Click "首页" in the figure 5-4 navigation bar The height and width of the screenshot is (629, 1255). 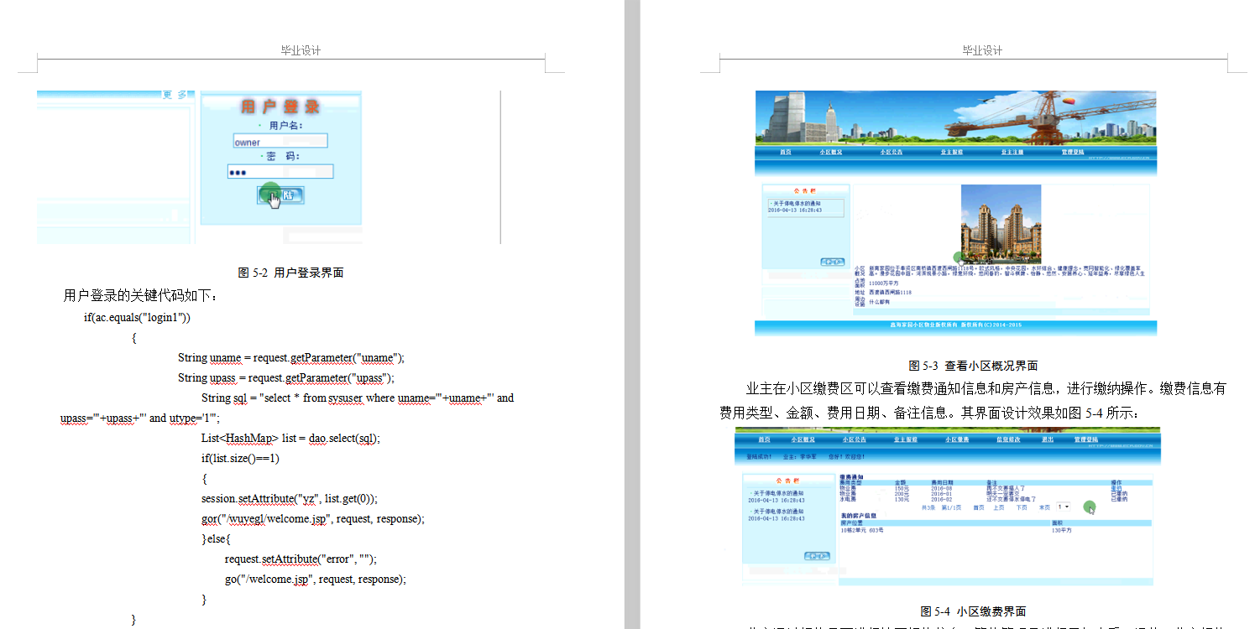pos(765,439)
